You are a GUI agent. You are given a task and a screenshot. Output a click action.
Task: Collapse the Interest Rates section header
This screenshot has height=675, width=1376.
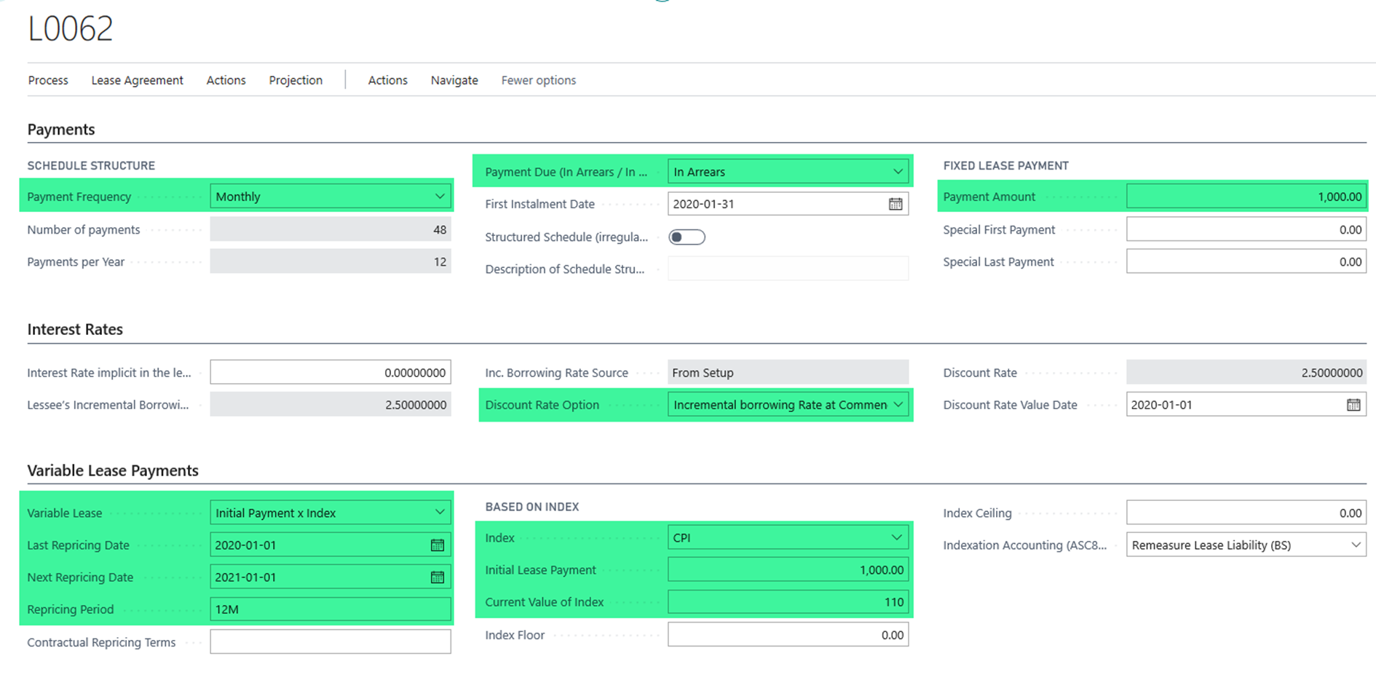[75, 330]
